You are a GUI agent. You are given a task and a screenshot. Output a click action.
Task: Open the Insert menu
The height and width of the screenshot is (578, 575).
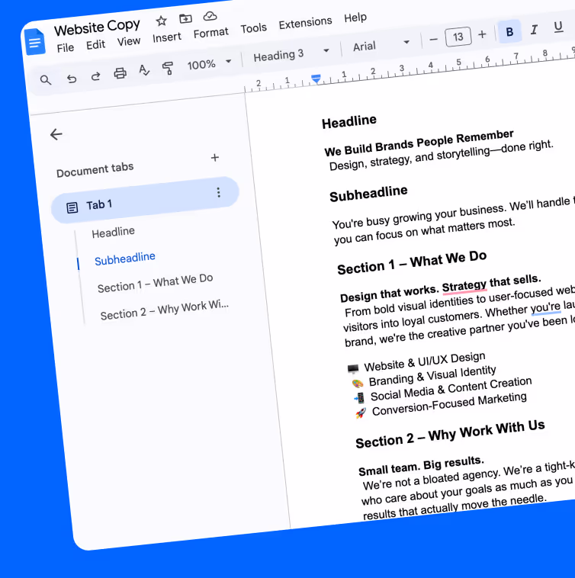pyautogui.click(x=166, y=37)
